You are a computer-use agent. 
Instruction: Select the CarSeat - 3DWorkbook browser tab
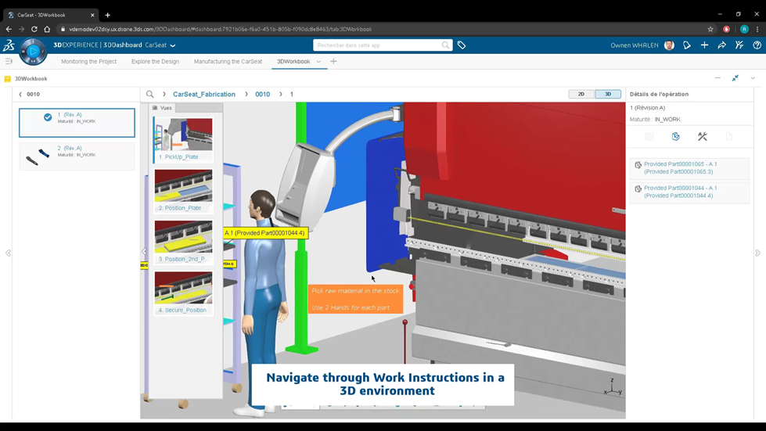(51, 15)
